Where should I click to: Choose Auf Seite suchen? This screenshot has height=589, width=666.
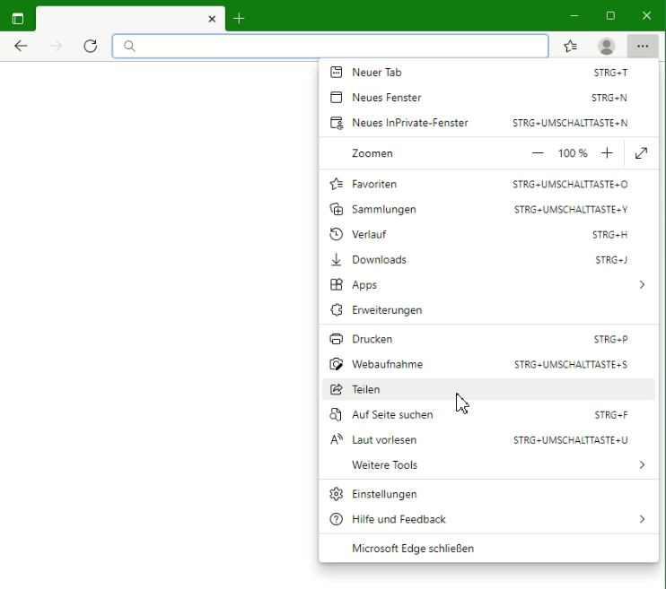click(x=488, y=415)
